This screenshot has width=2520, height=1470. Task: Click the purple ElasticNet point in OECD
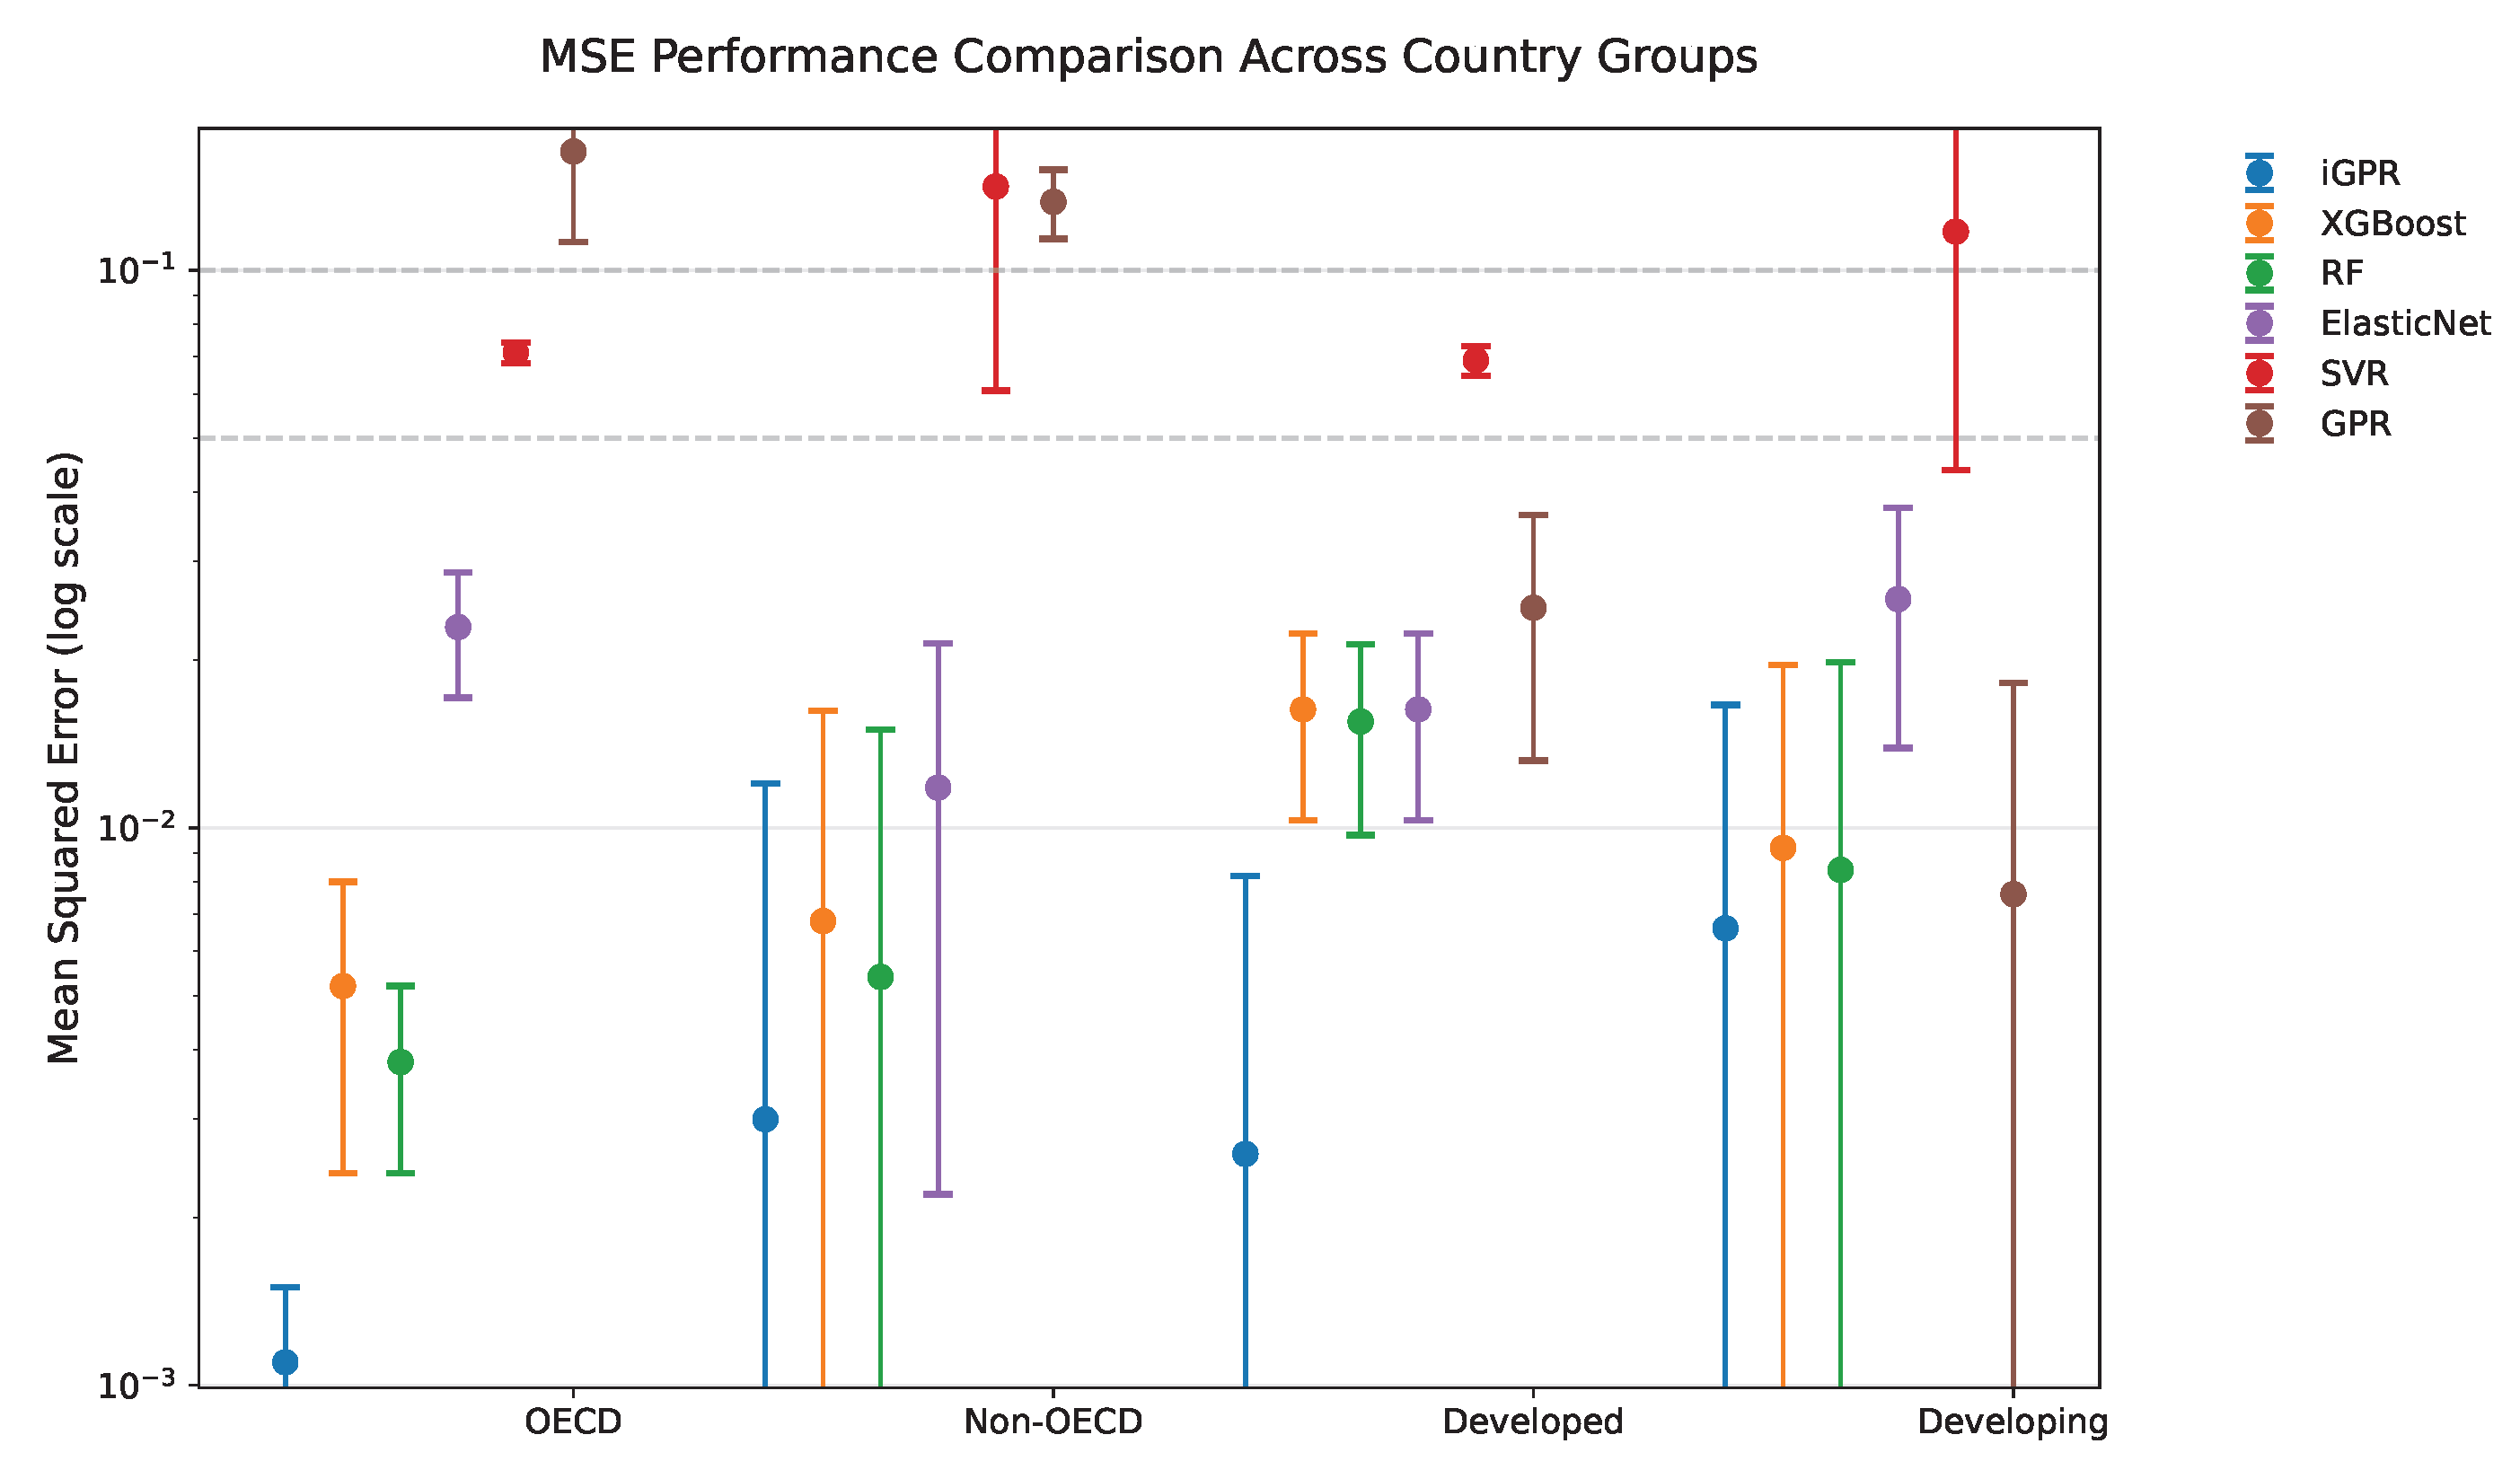click(458, 627)
